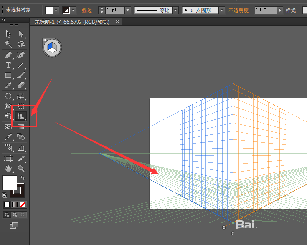The width and height of the screenshot is (307, 245).
Task: Open stroke weight dropdown list
Action: 128,10
